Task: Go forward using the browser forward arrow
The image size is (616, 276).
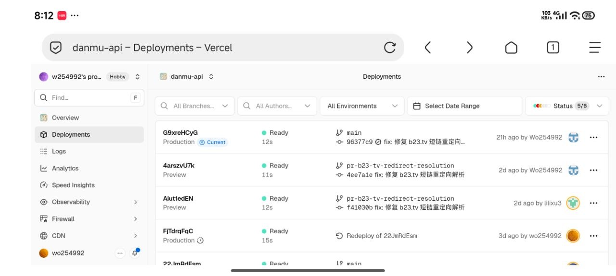Action: tap(469, 48)
